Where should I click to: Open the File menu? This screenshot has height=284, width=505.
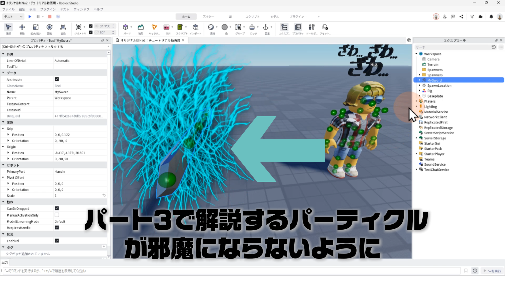tap(8, 9)
